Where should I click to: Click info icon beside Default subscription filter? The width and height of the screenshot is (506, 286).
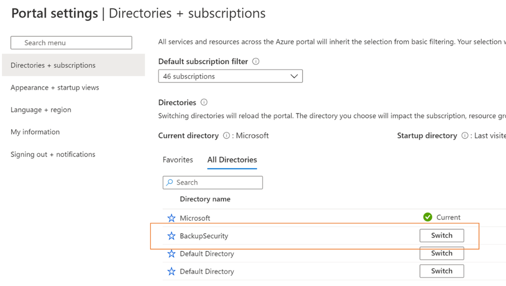[x=256, y=62]
